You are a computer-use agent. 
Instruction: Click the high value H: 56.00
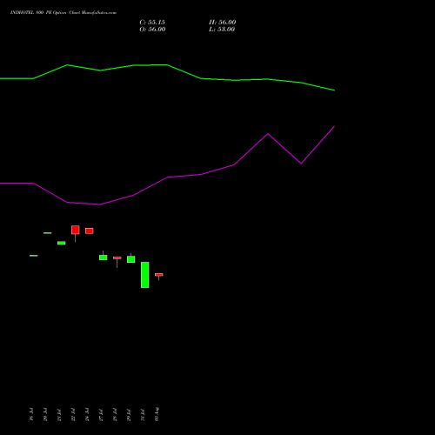(222, 23)
